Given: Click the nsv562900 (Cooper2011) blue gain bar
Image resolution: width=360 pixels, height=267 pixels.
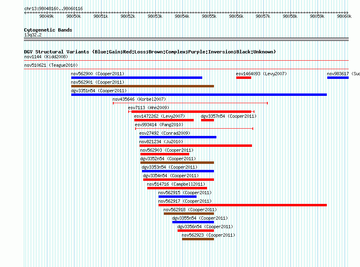Looking at the screenshot, I should 137,78.
